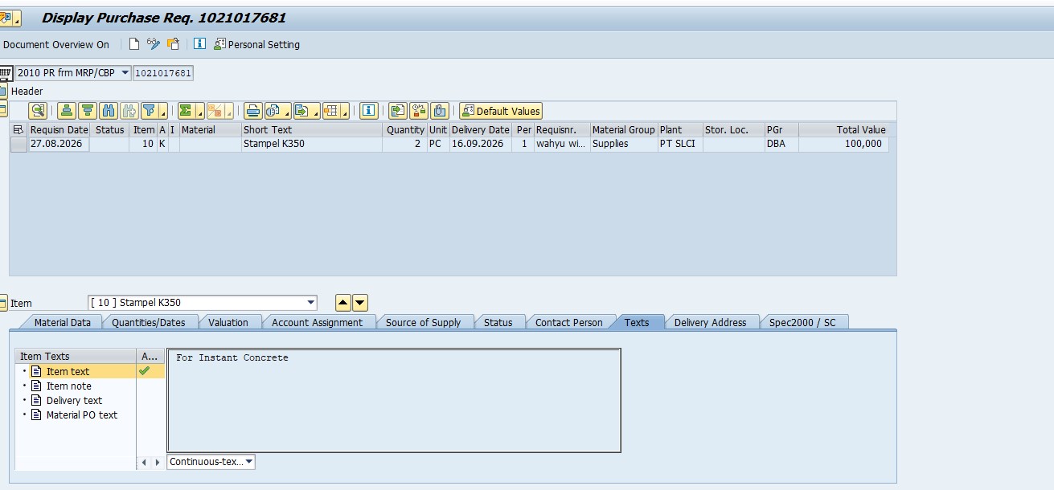The height and width of the screenshot is (490, 1054).
Task: Click the Details magnifier icon in grid toolbar
Action: 38,111
